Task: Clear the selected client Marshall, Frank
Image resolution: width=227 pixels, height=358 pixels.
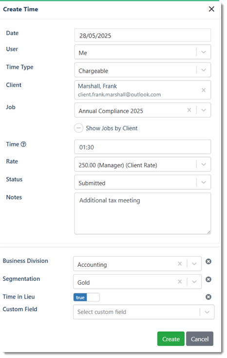Action: 204,90
